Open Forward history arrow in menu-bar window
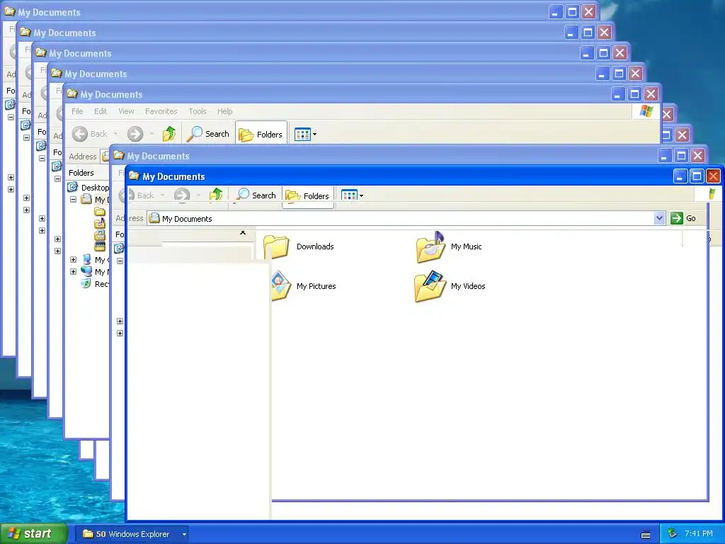 tap(152, 134)
